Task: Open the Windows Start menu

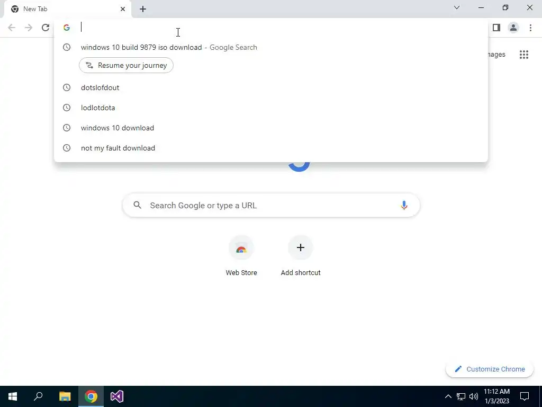Action: [13, 396]
